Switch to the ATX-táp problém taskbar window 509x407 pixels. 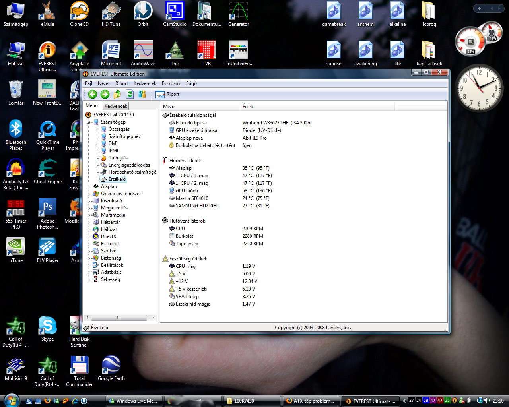[311, 401]
